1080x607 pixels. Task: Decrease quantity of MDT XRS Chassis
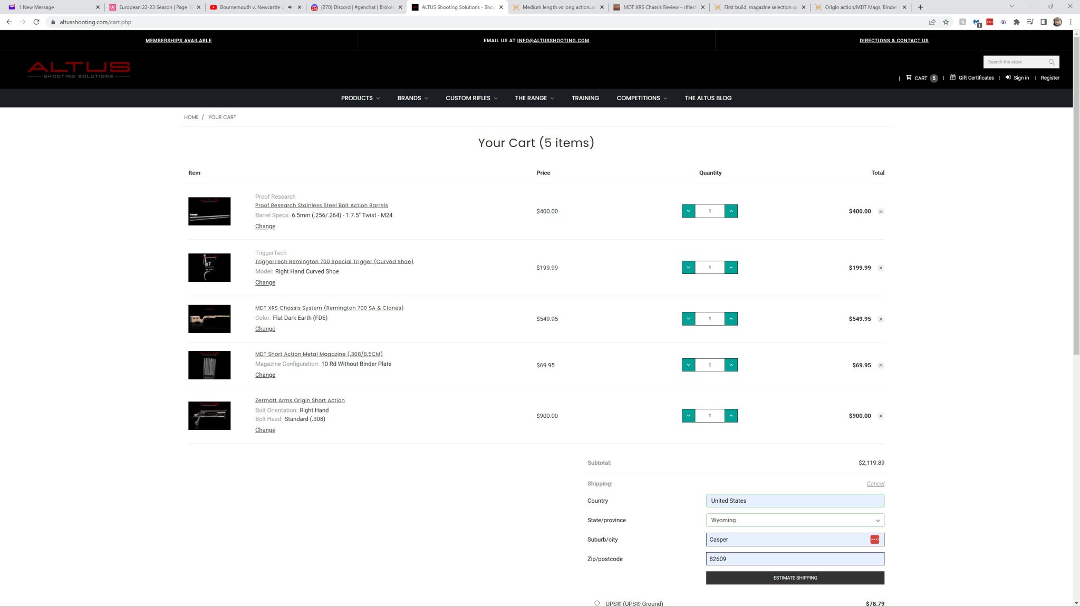click(688, 319)
